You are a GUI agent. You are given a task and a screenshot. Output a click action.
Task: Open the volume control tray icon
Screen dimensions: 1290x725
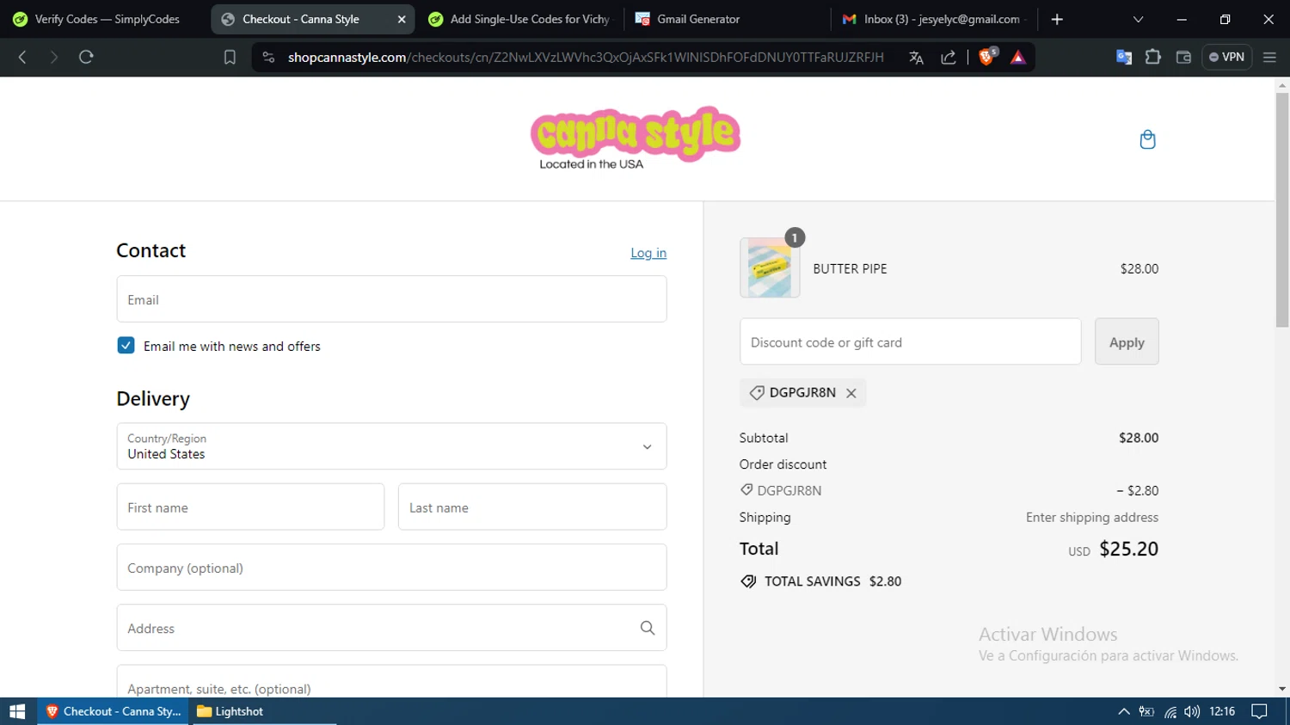click(1191, 711)
